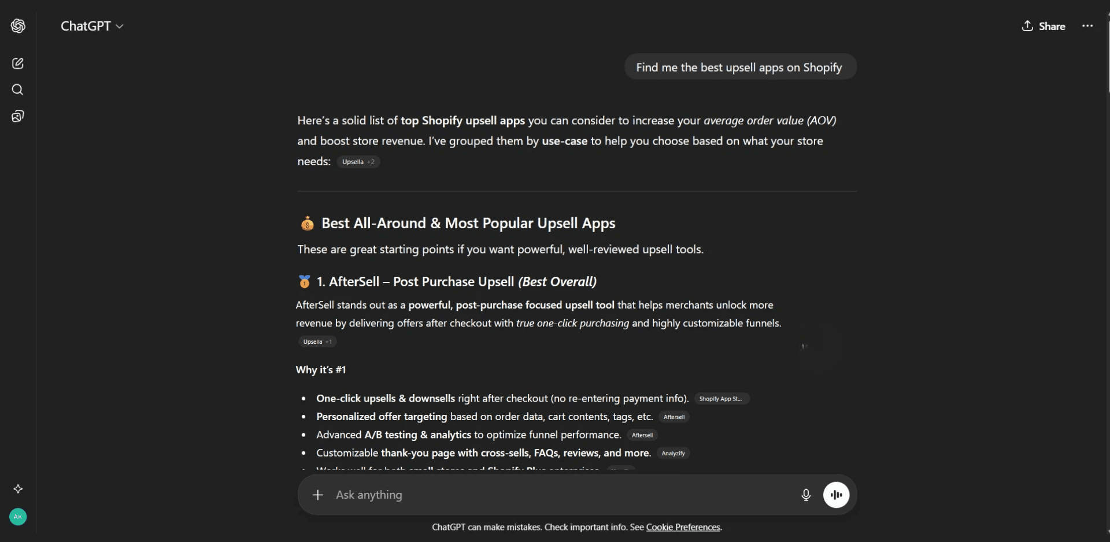Share this conversation
Viewport: 1110px width, 542px height.
(x=1044, y=26)
